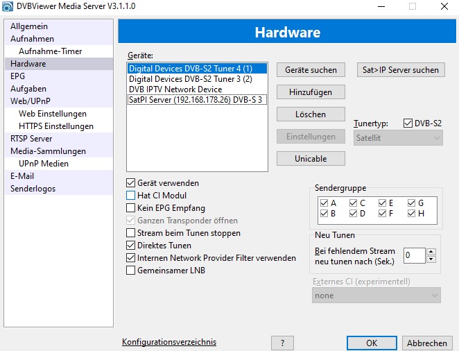The image size is (459, 351).
Task: Select Web Einstellungen in the sidebar
Action: [x=59, y=114]
